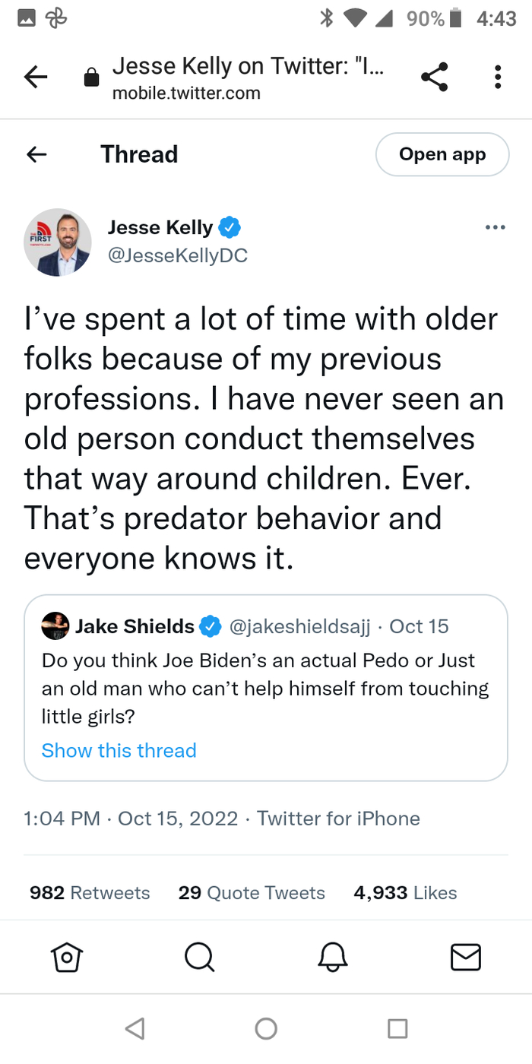Open the Messages envelope tab
Image resolution: width=532 pixels, height=1064 pixels.
[x=466, y=958]
